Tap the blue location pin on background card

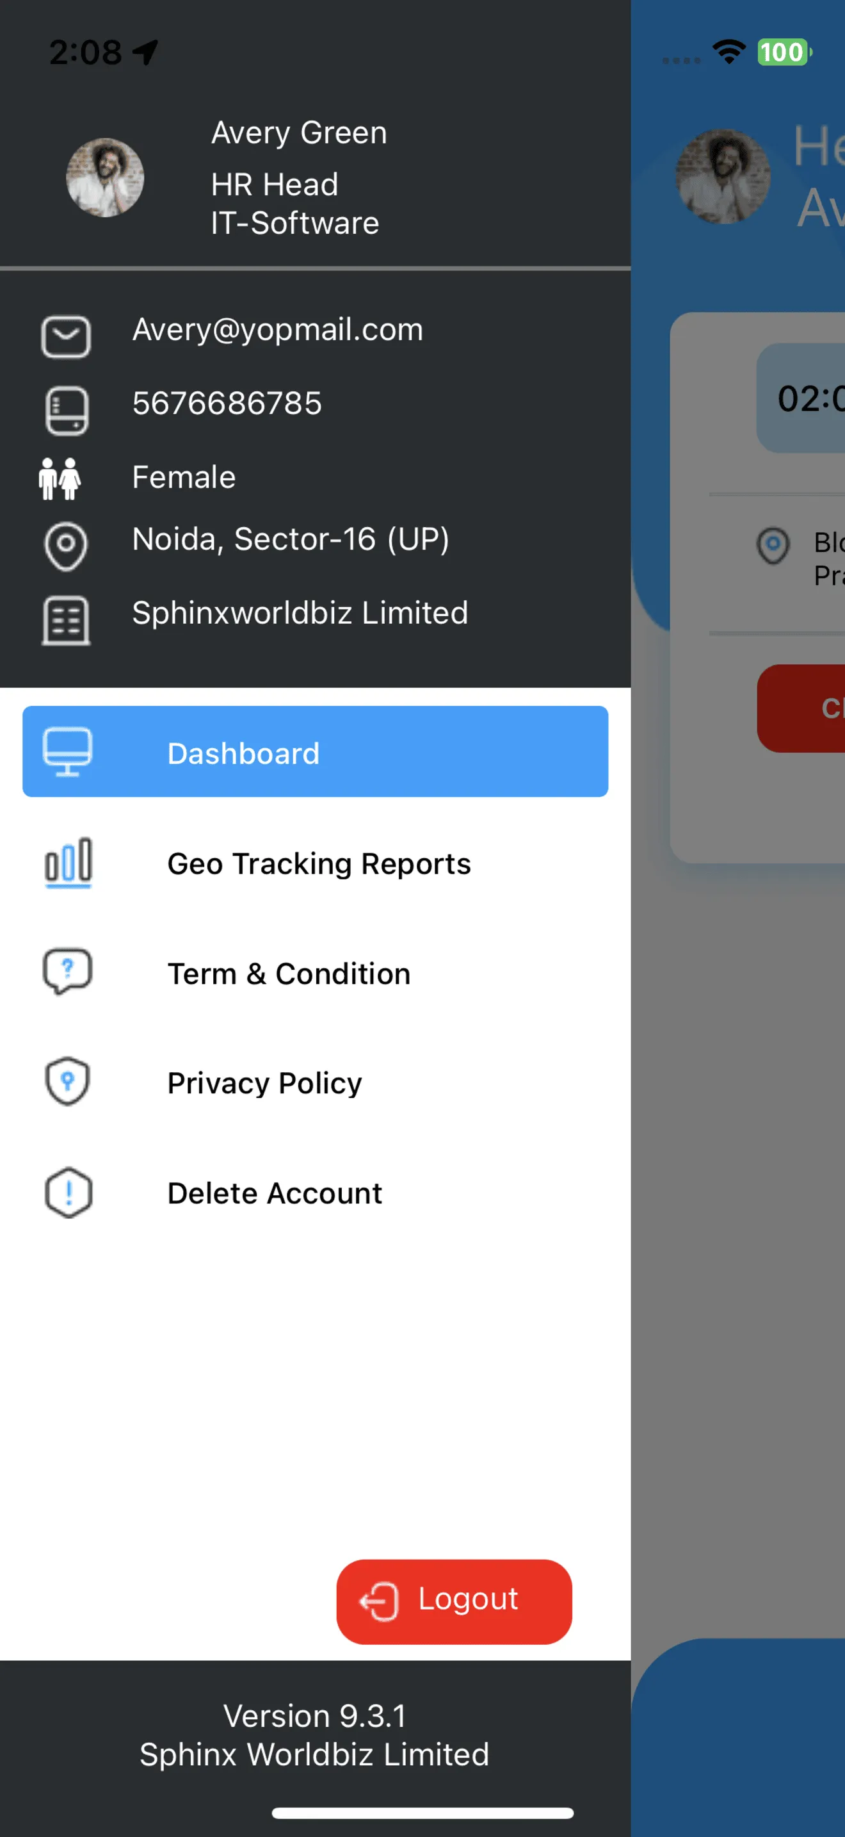773,546
